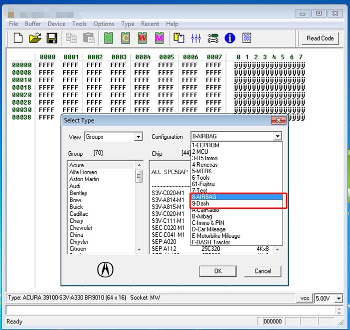The width and height of the screenshot is (350, 330).
Task: Click the red W write chip icon
Action: tap(142, 38)
